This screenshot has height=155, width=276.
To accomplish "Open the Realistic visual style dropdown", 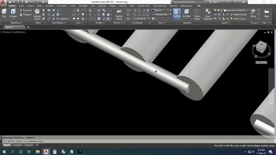I will [x=162, y=10].
